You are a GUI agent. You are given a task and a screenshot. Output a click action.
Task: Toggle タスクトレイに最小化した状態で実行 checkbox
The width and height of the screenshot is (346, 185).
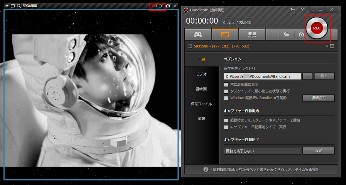click(226, 91)
